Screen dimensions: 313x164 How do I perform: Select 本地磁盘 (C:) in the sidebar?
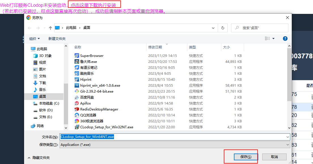(x=49, y=103)
